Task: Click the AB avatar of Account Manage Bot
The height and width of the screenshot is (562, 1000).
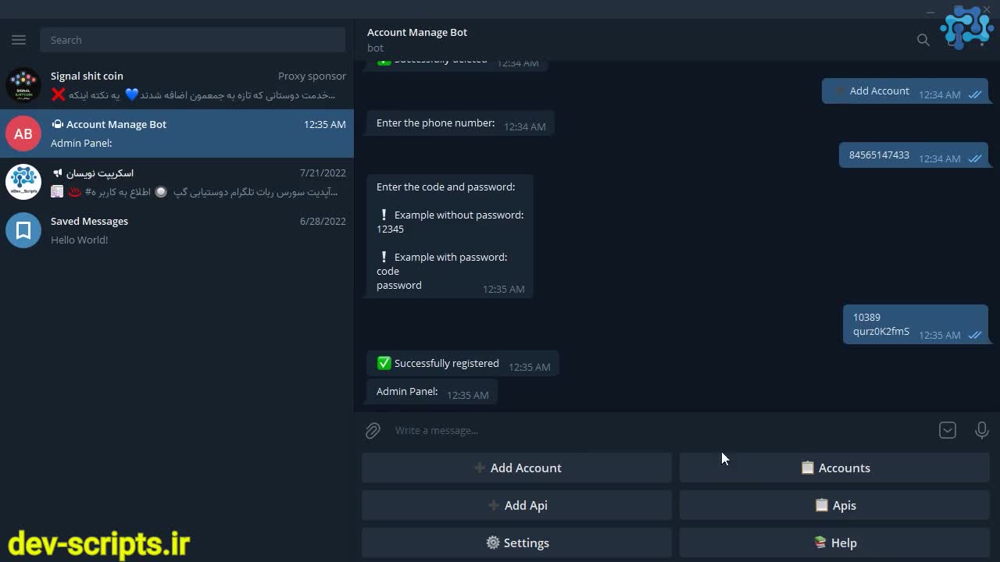Action: point(23,133)
